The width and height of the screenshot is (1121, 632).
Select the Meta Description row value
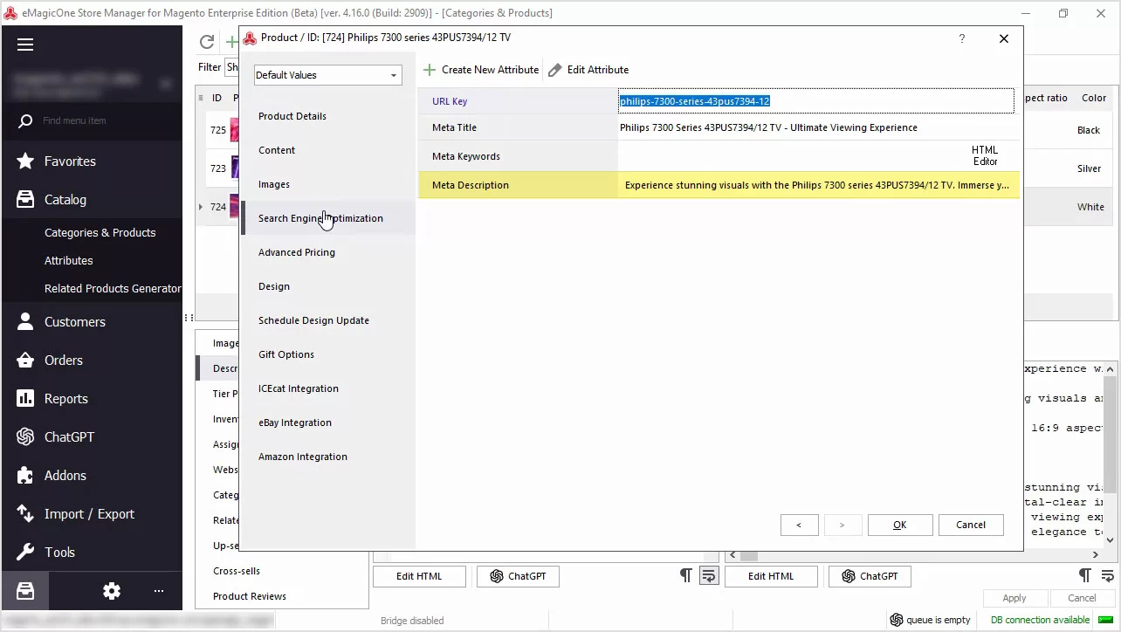818,185
